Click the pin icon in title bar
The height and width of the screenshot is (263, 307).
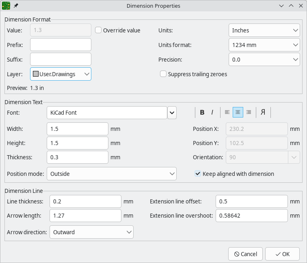(x=16, y=6)
